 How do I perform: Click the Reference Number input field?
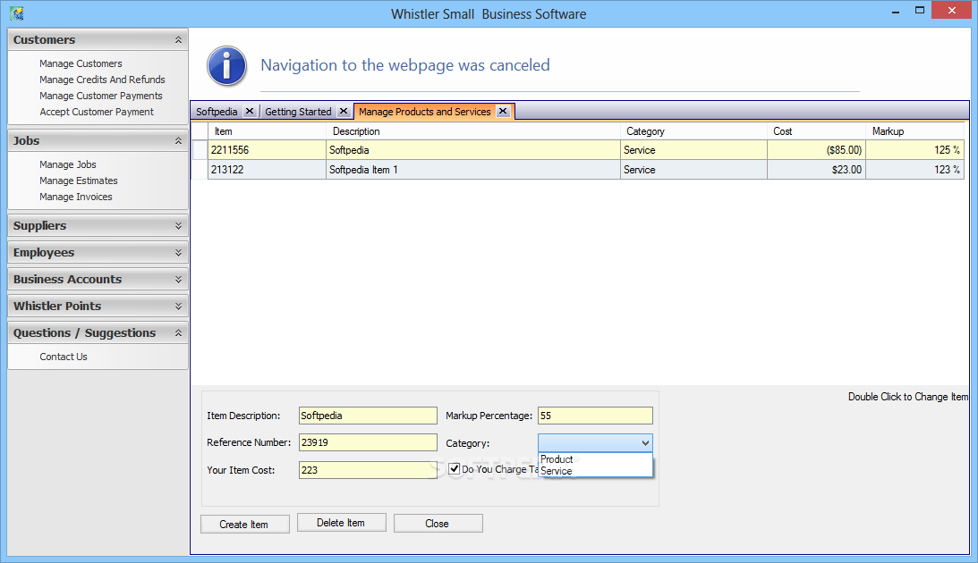click(x=368, y=442)
